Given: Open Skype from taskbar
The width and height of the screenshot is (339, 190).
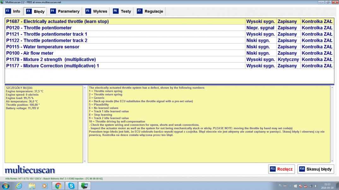Looking at the screenshot, I should coord(71,186).
